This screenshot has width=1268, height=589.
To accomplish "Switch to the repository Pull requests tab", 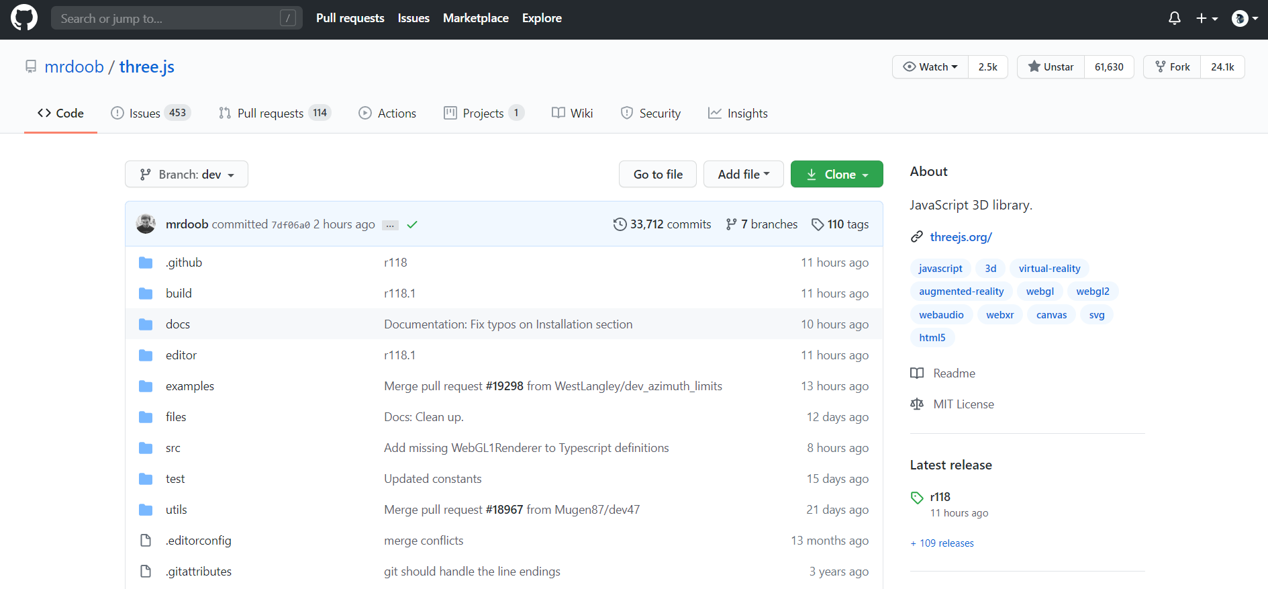I will coord(275,113).
